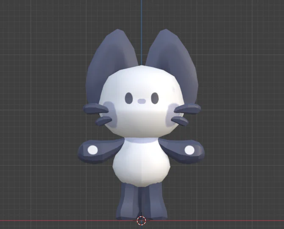
Task: Select the upper whisker on right cheek
Action: coord(188,108)
